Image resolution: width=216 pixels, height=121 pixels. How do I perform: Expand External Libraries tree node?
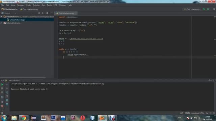click(x=1, y=23)
